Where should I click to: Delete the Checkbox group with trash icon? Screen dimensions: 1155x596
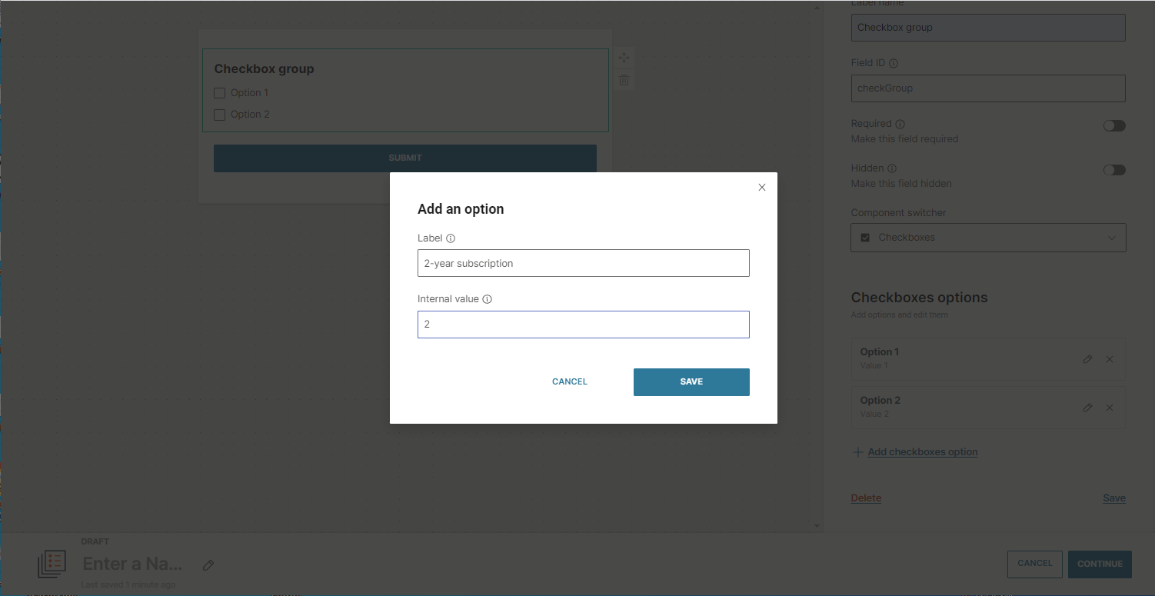[x=624, y=80]
